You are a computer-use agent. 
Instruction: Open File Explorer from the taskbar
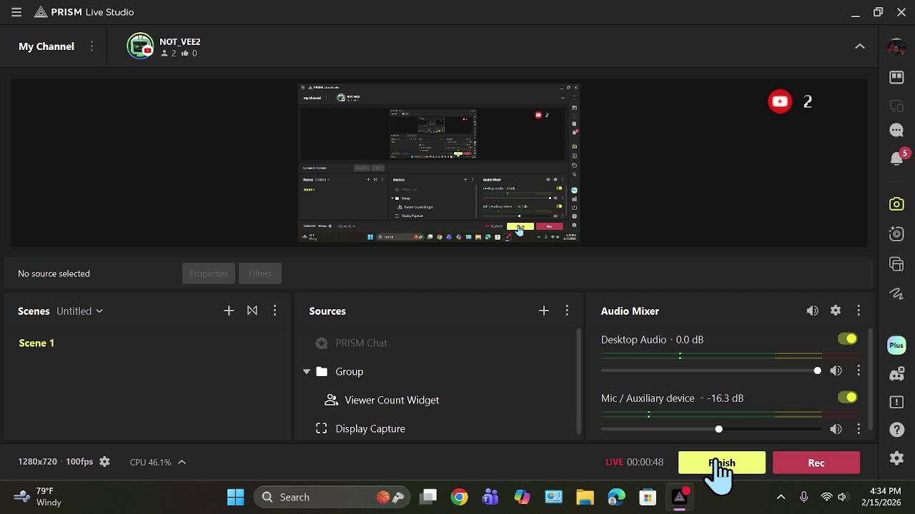click(585, 497)
